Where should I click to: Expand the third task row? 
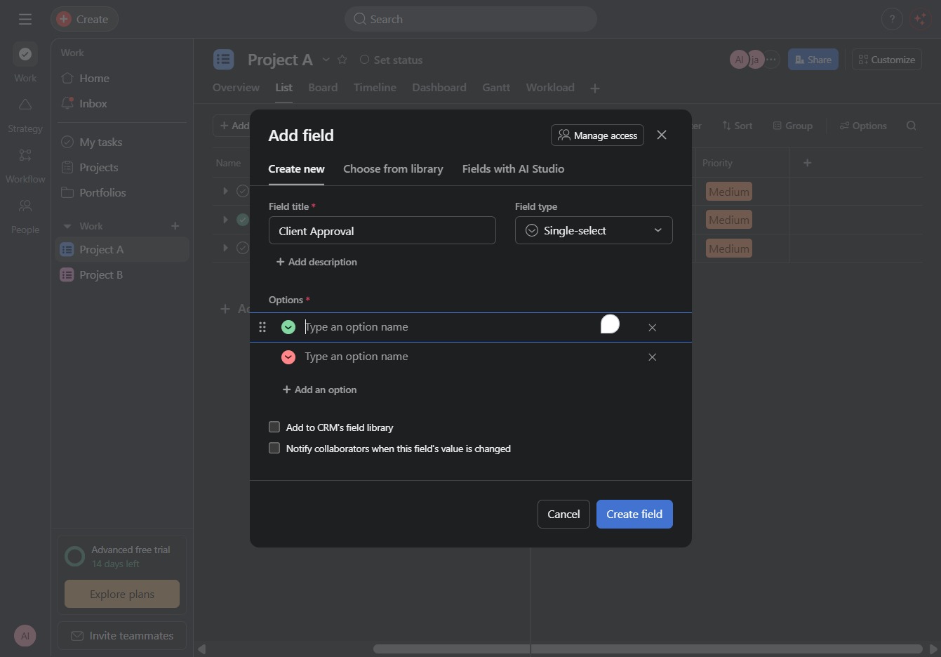(x=225, y=248)
